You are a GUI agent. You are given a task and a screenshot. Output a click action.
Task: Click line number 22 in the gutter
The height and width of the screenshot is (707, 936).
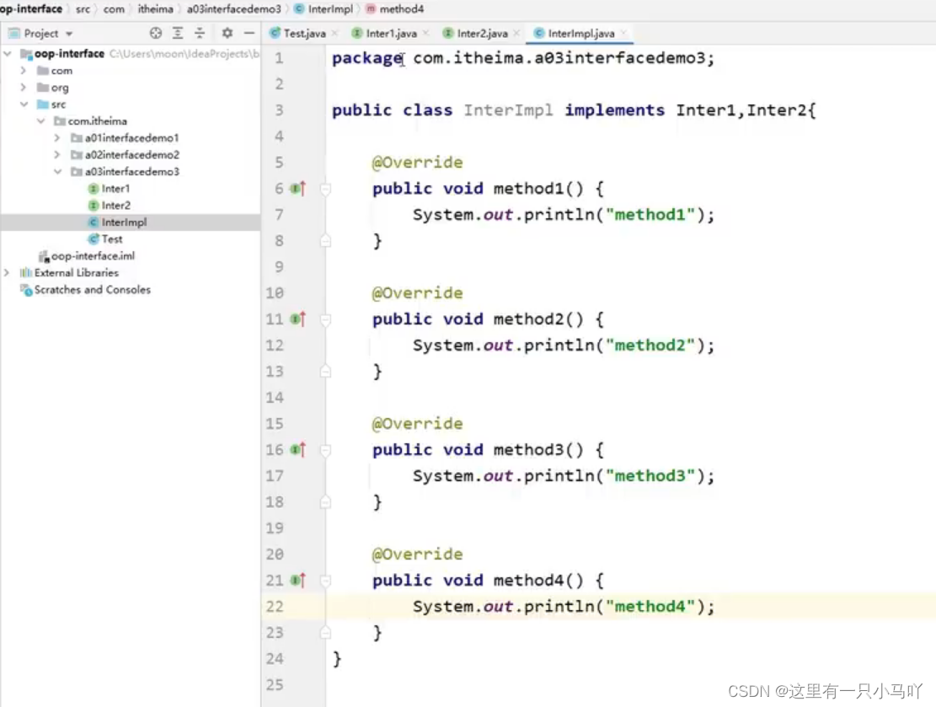click(x=275, y=607)
